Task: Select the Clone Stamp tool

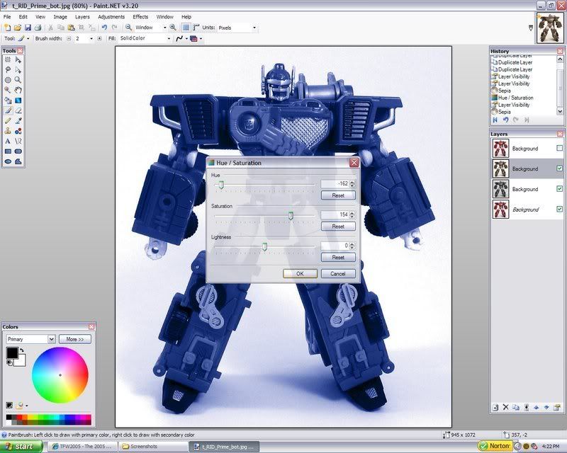Action: pos(8,131)
